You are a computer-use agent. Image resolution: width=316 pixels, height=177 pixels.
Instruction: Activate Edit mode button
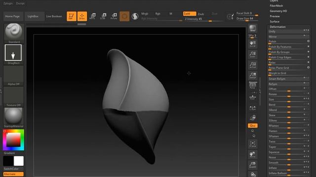tap(71, 16)
